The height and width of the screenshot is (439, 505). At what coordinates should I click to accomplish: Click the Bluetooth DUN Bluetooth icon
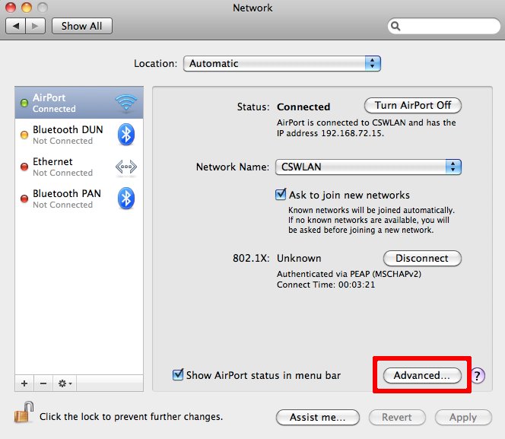(126, 135)
